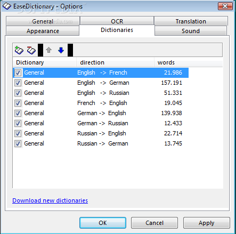Select the French -> English direction text

point(102,103)
